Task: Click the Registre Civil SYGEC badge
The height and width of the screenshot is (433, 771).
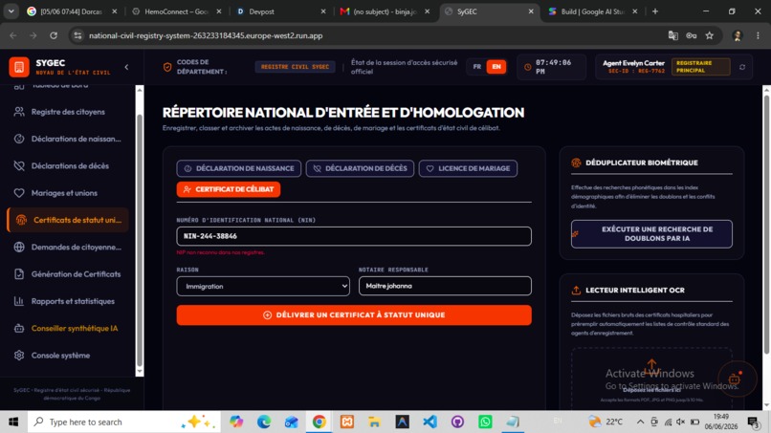Action: (x=295, y=67)
